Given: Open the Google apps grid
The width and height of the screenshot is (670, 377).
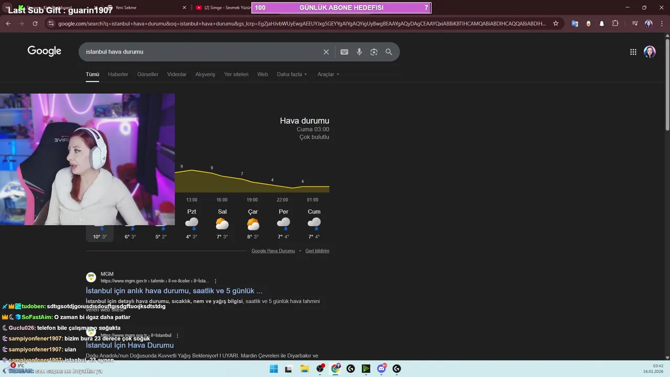Looking at the screenshot, I should [633, 52].
